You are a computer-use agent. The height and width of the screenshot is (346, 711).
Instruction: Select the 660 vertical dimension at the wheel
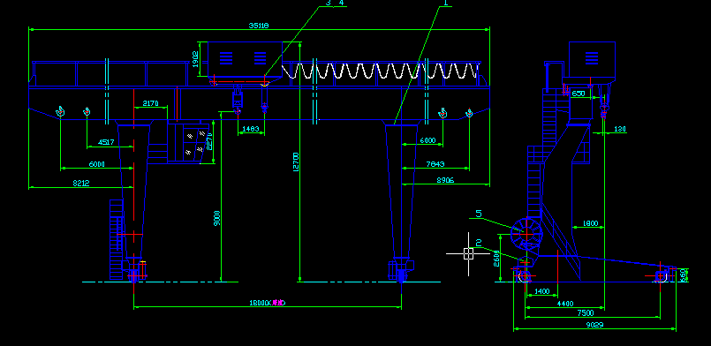pos(684,275)
